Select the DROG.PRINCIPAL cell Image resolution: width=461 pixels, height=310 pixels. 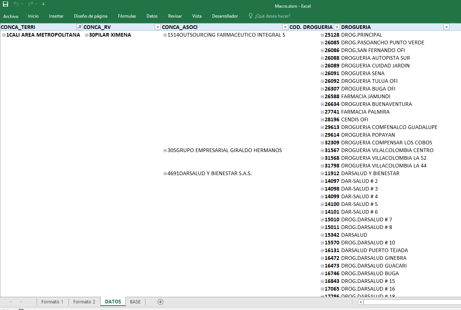(x=362, y=35)
